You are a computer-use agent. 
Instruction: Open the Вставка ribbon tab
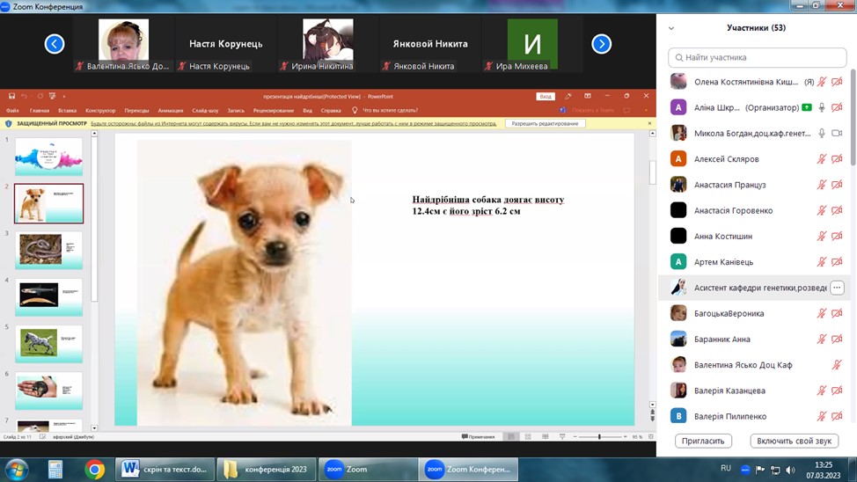pyautogui.click(x=67, y=111)
